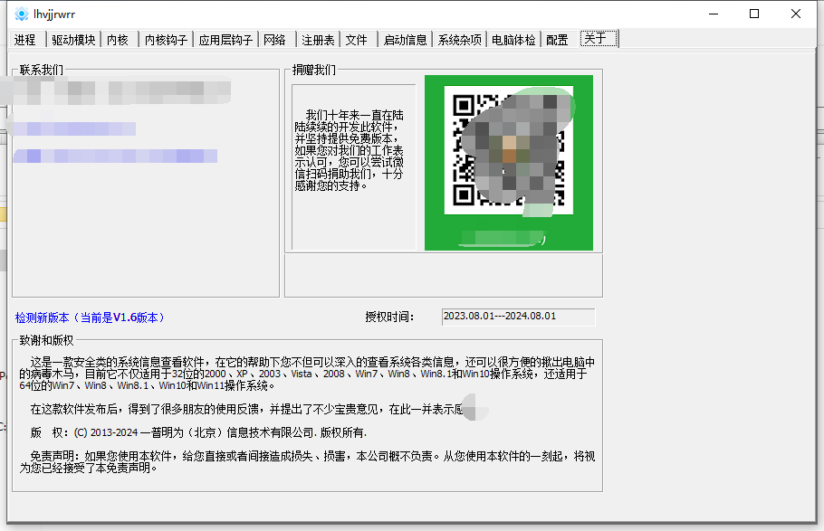Click the 联系我们 group title
The image size is (824, 531).
point(42,70)
